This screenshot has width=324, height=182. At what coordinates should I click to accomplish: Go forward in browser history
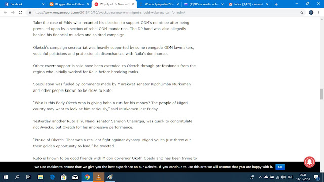(13, 12)
